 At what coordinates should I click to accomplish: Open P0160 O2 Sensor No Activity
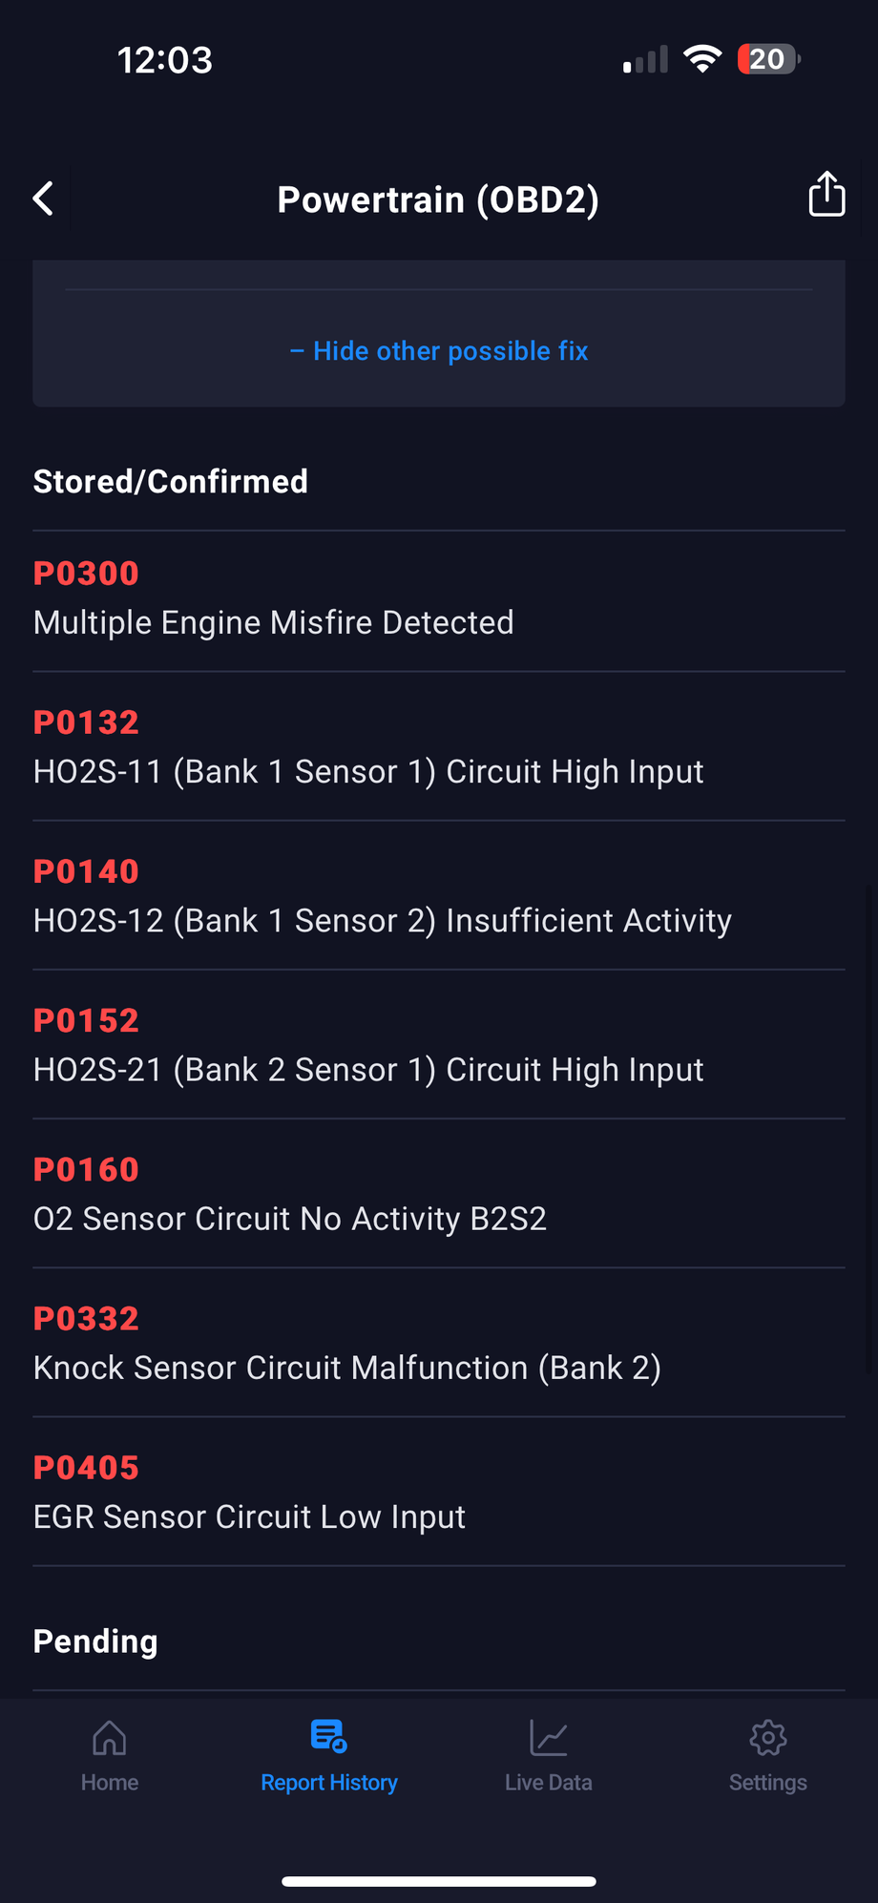(x=290, y=1195)
